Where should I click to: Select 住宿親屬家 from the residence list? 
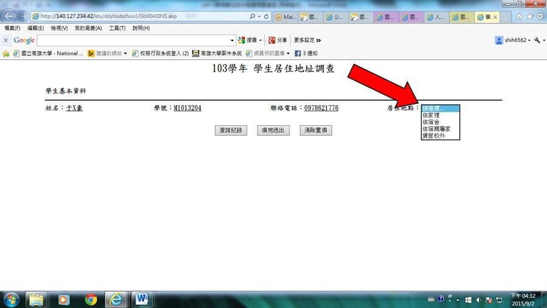[436, 129]
